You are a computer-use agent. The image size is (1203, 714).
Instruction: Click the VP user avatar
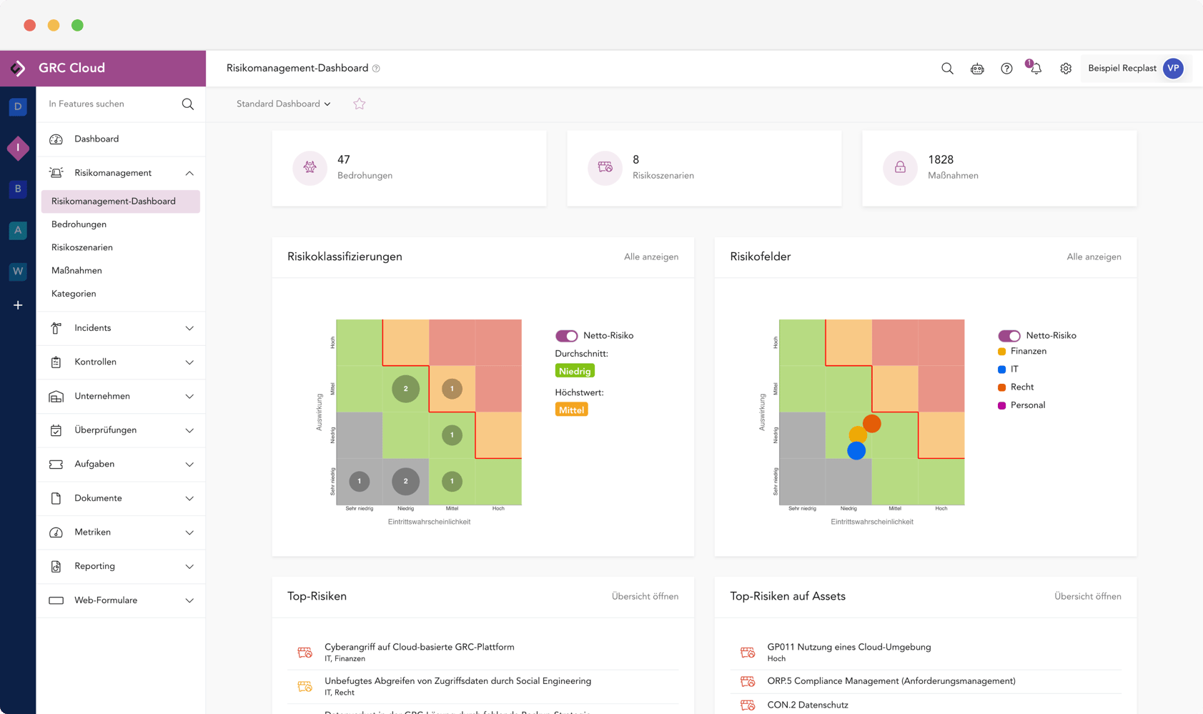pos(1173,69)
